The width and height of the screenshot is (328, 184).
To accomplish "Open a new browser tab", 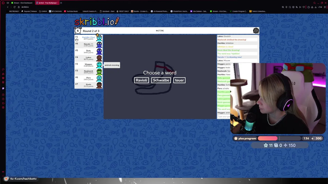I will [x=61, y=3].
